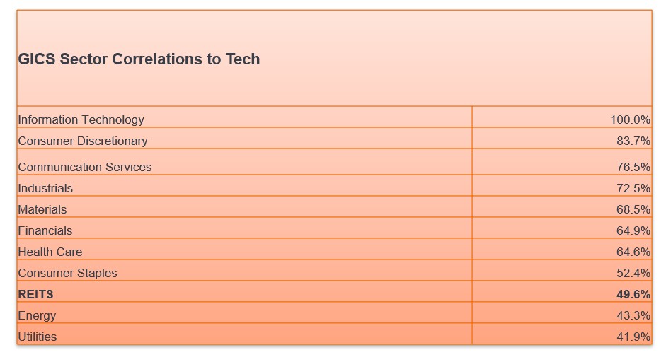Click the bold REITS row label
Screen dimensions: 666x362
pyautogui.click(x=35, y=294)
